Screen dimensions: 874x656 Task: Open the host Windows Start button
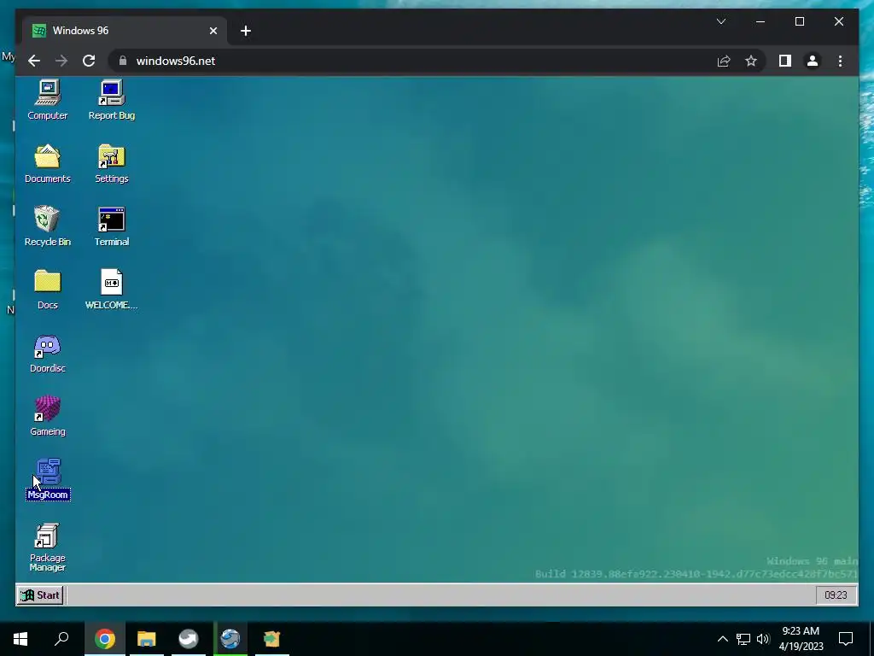click(20, 639)
